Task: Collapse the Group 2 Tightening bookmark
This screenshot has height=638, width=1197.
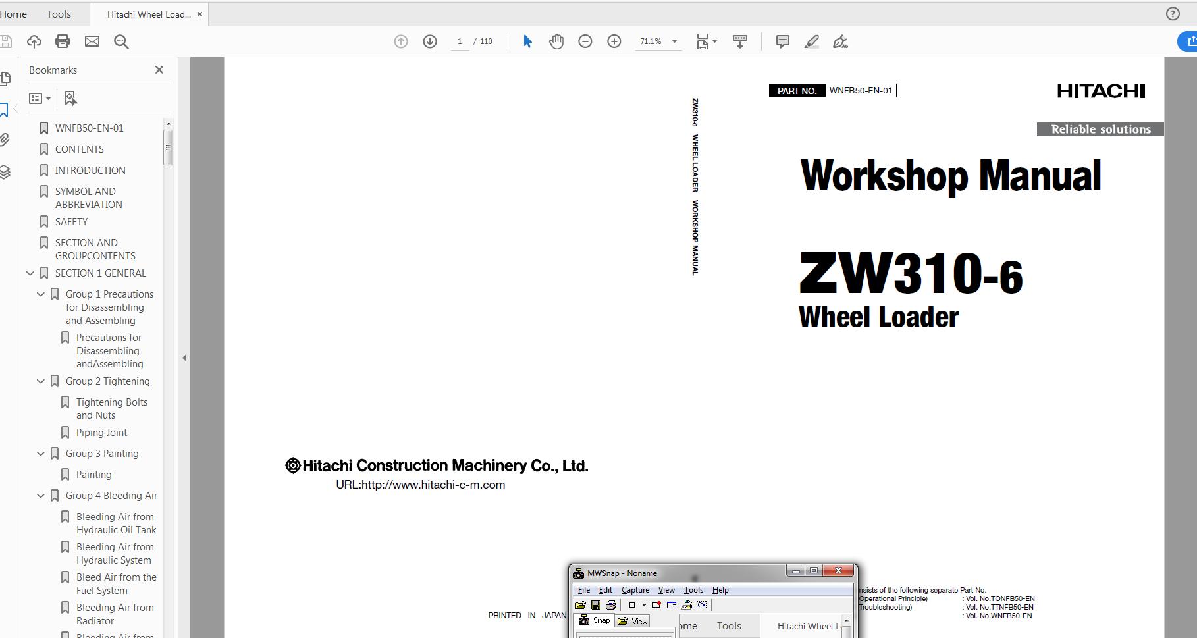Action: [40, 381]
